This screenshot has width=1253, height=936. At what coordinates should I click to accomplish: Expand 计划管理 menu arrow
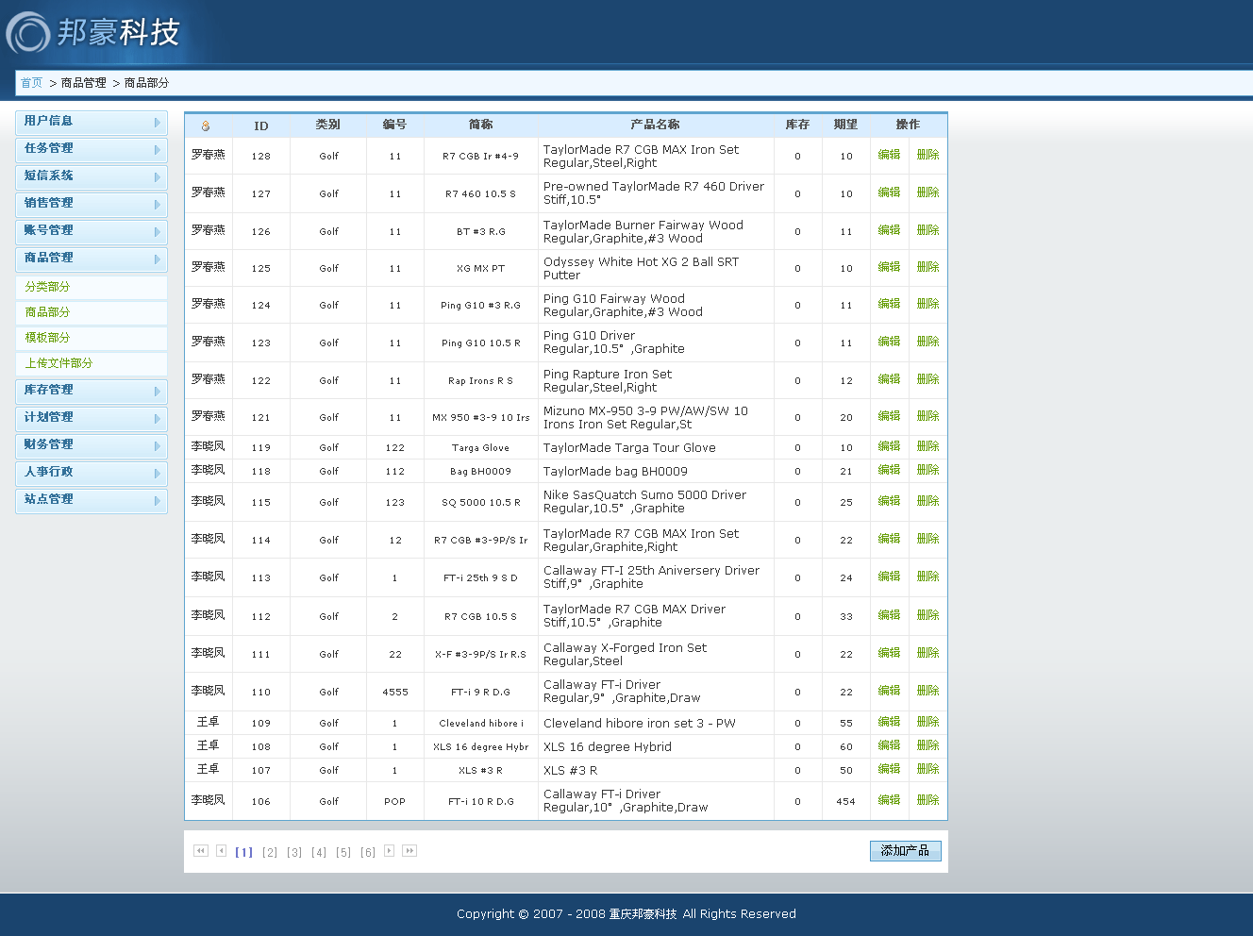pos(157,419)
